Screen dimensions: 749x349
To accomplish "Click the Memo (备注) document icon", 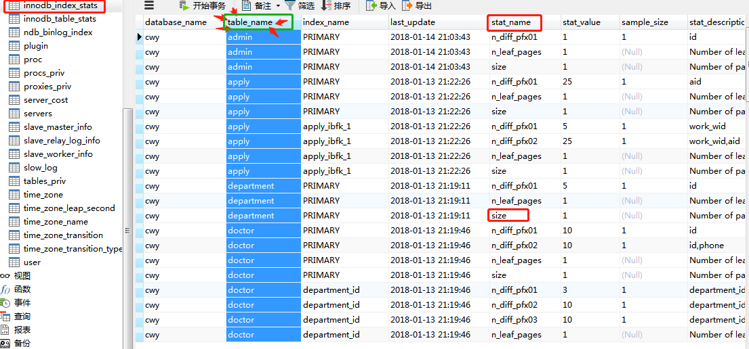I will coord(247,5).
